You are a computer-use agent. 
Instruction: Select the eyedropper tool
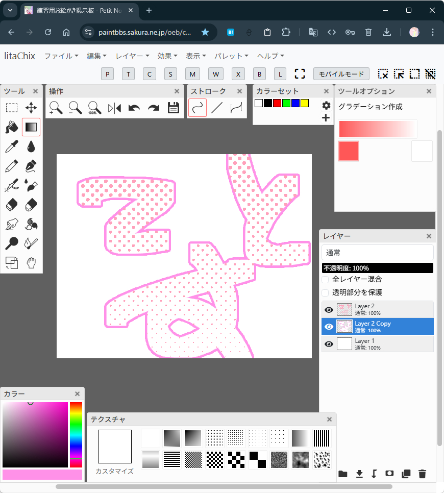point(12,147)
